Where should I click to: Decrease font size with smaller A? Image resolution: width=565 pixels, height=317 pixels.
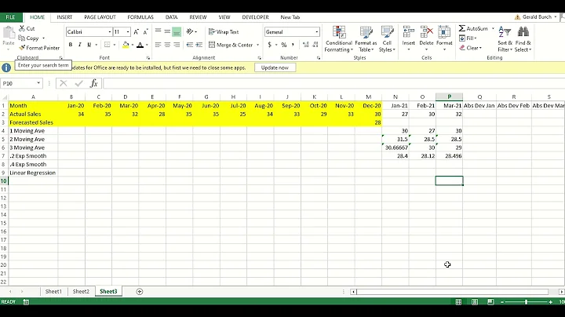pyautogui.click(x=145, y=32)
